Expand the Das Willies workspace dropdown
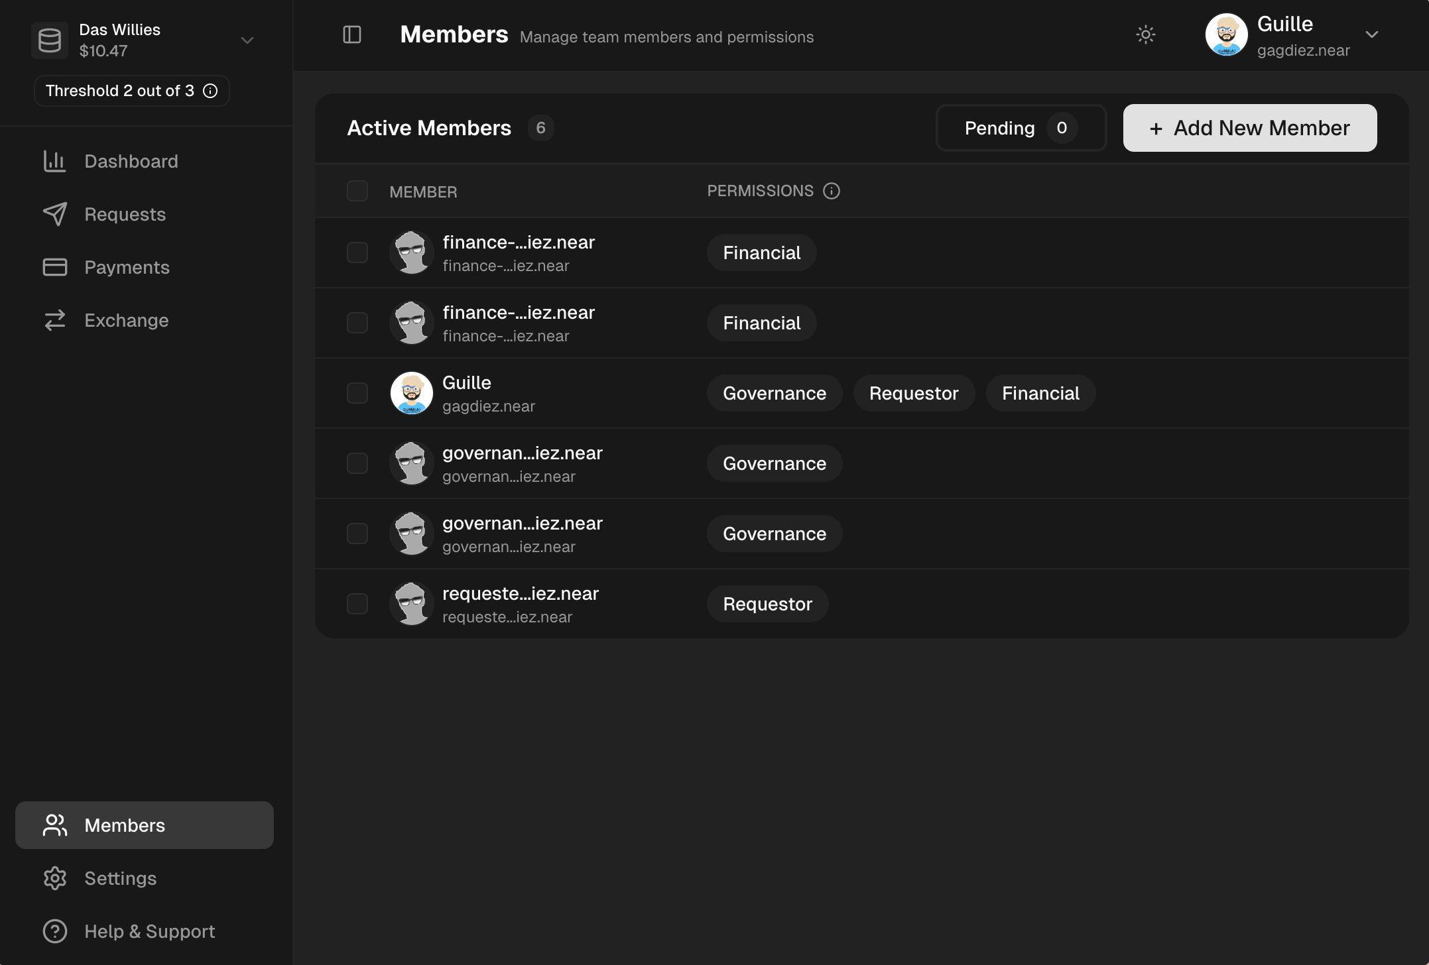Screen dimensions: 1429x965 [x=247, y=40]
